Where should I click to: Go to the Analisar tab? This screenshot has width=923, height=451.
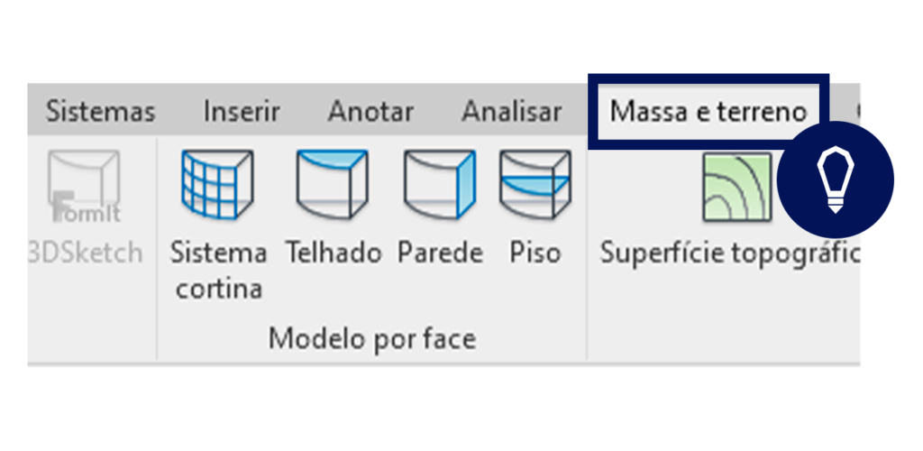click(512, 111)
